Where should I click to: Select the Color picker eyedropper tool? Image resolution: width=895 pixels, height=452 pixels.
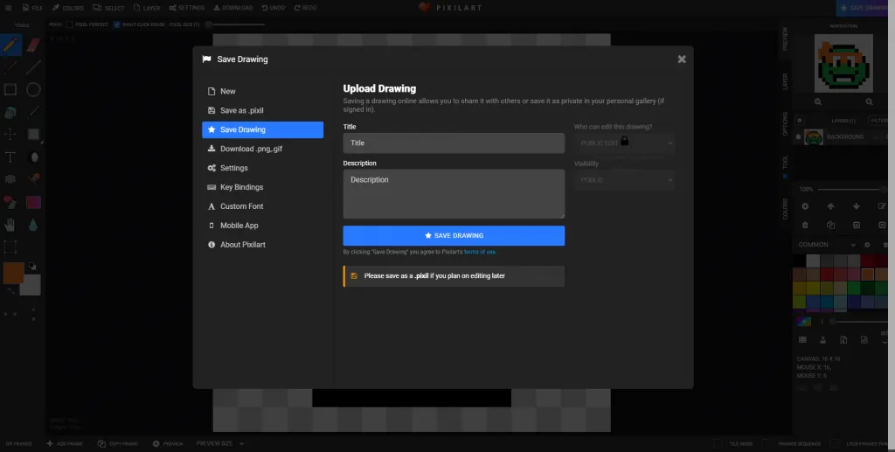[34, 112]
